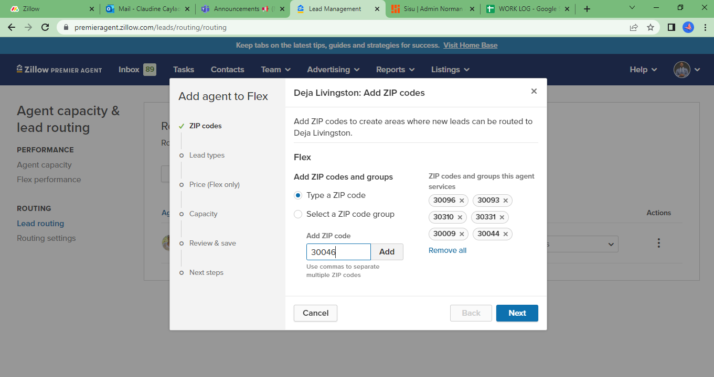Switch to the WORK LOG tab
The width and height of the screenshot is (714, 377).
[x=527, y=9]
